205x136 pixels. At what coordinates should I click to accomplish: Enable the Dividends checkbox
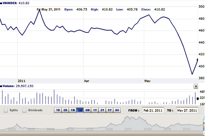tap(24, 110)
